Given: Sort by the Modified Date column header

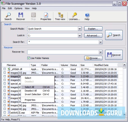Looking at the screenshot, I should [x=105, y=65].
